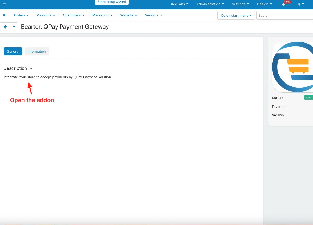This screenshot has height=225, width=313.
Task: Click the back arrow button
Action: click(5, 27)
